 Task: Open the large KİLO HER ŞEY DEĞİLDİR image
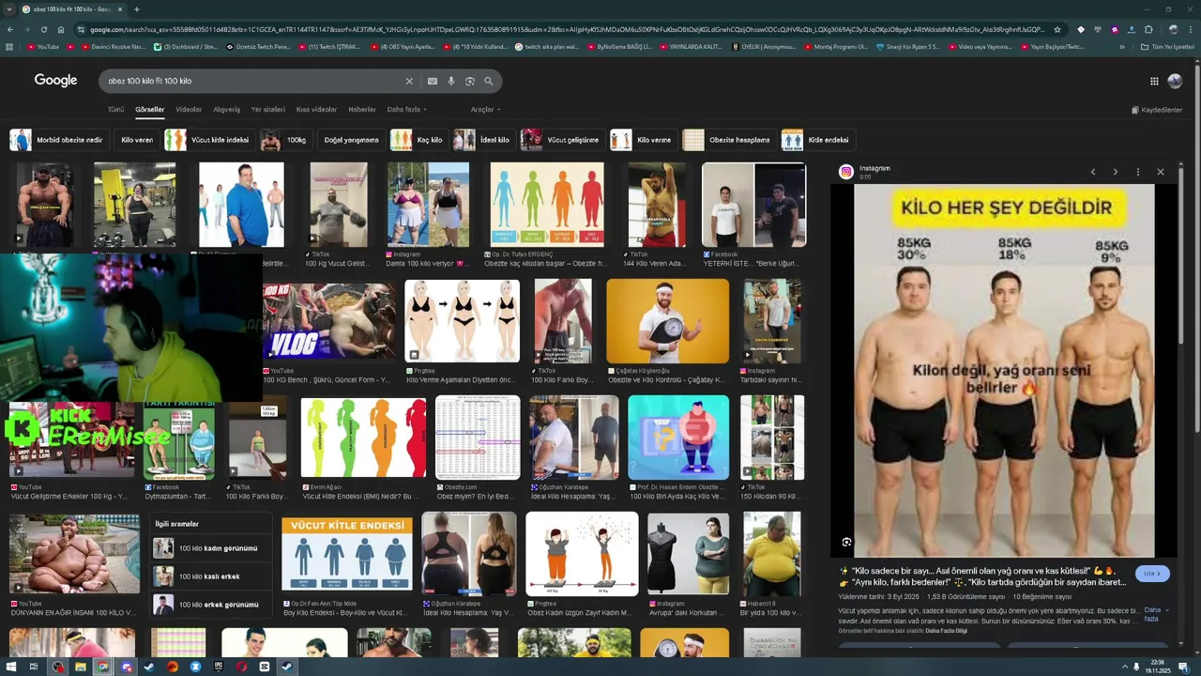pos(1004,371)
